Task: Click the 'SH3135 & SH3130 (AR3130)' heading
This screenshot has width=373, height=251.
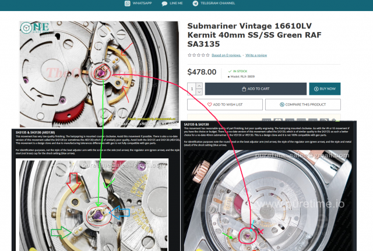Action: 35,132
